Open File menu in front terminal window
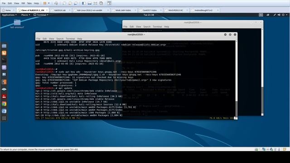This screenshot has width=290, height=163. (x=38, y=38)
